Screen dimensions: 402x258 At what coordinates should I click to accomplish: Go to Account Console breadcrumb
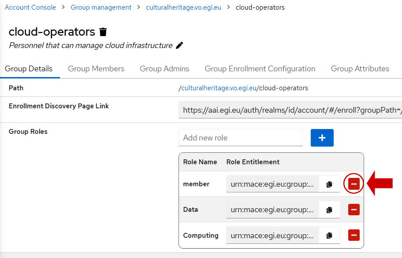[x=30, y=7]
